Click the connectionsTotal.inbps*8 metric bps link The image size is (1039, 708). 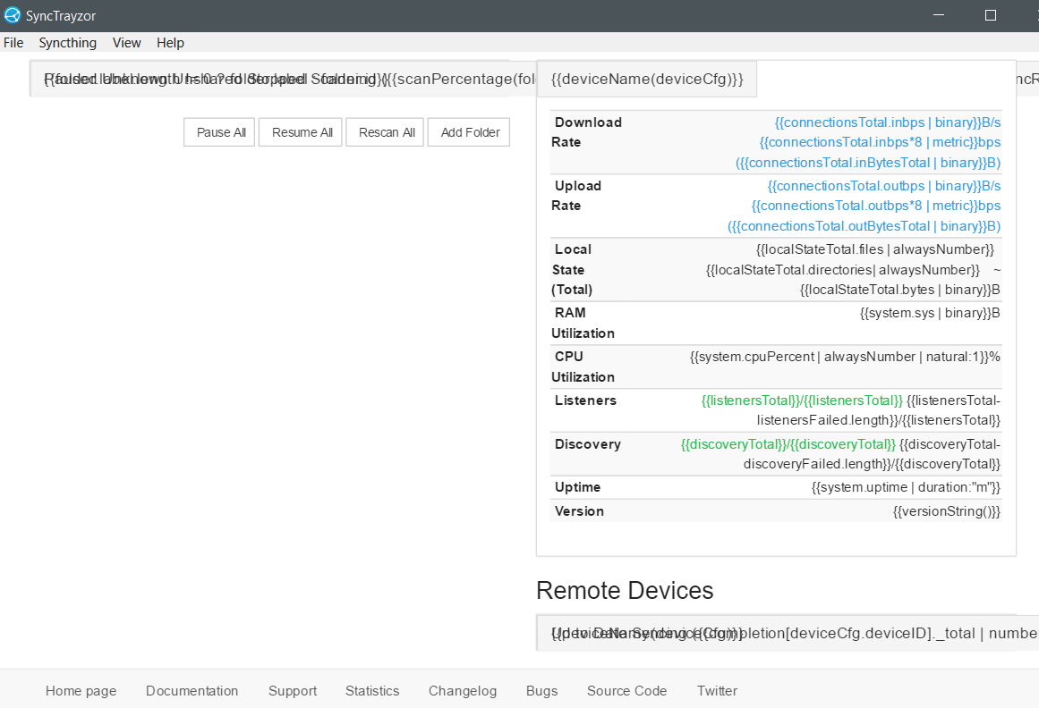880,142
